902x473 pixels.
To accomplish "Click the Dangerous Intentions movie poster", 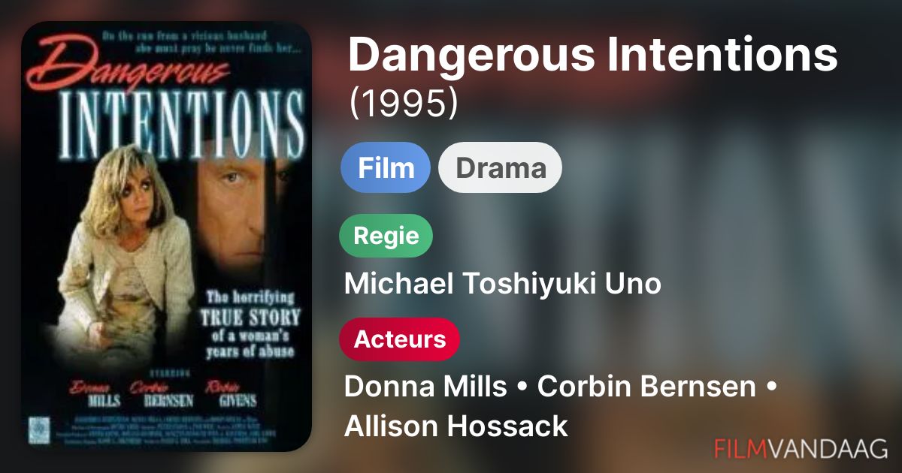I will [x=167, y=236].
